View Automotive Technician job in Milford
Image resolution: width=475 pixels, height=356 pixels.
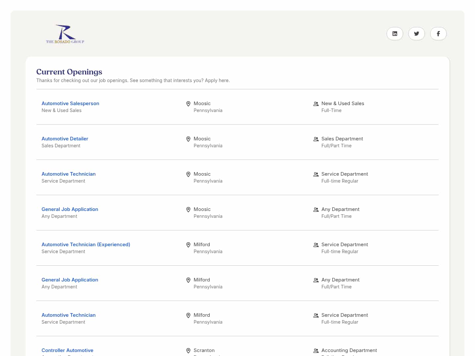coord(68,315)
